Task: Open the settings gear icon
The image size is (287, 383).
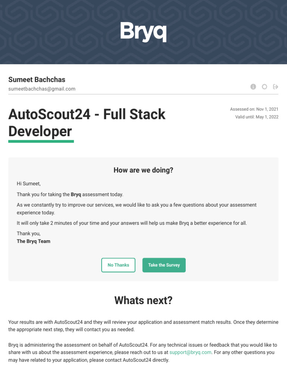Action: (x=264, y=87)
